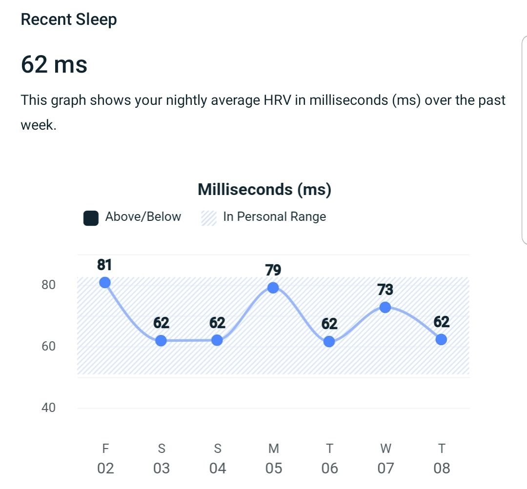This screenshot has width=527, height=489.
Task: Click the 80 y-axis label
Action: pos(49,285)
